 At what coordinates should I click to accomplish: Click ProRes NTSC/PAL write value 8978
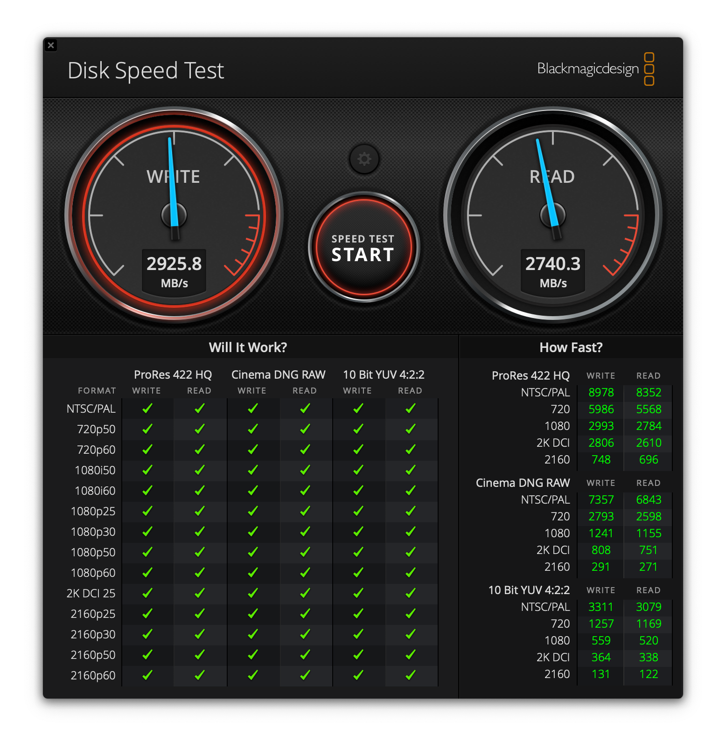[601, 393]
